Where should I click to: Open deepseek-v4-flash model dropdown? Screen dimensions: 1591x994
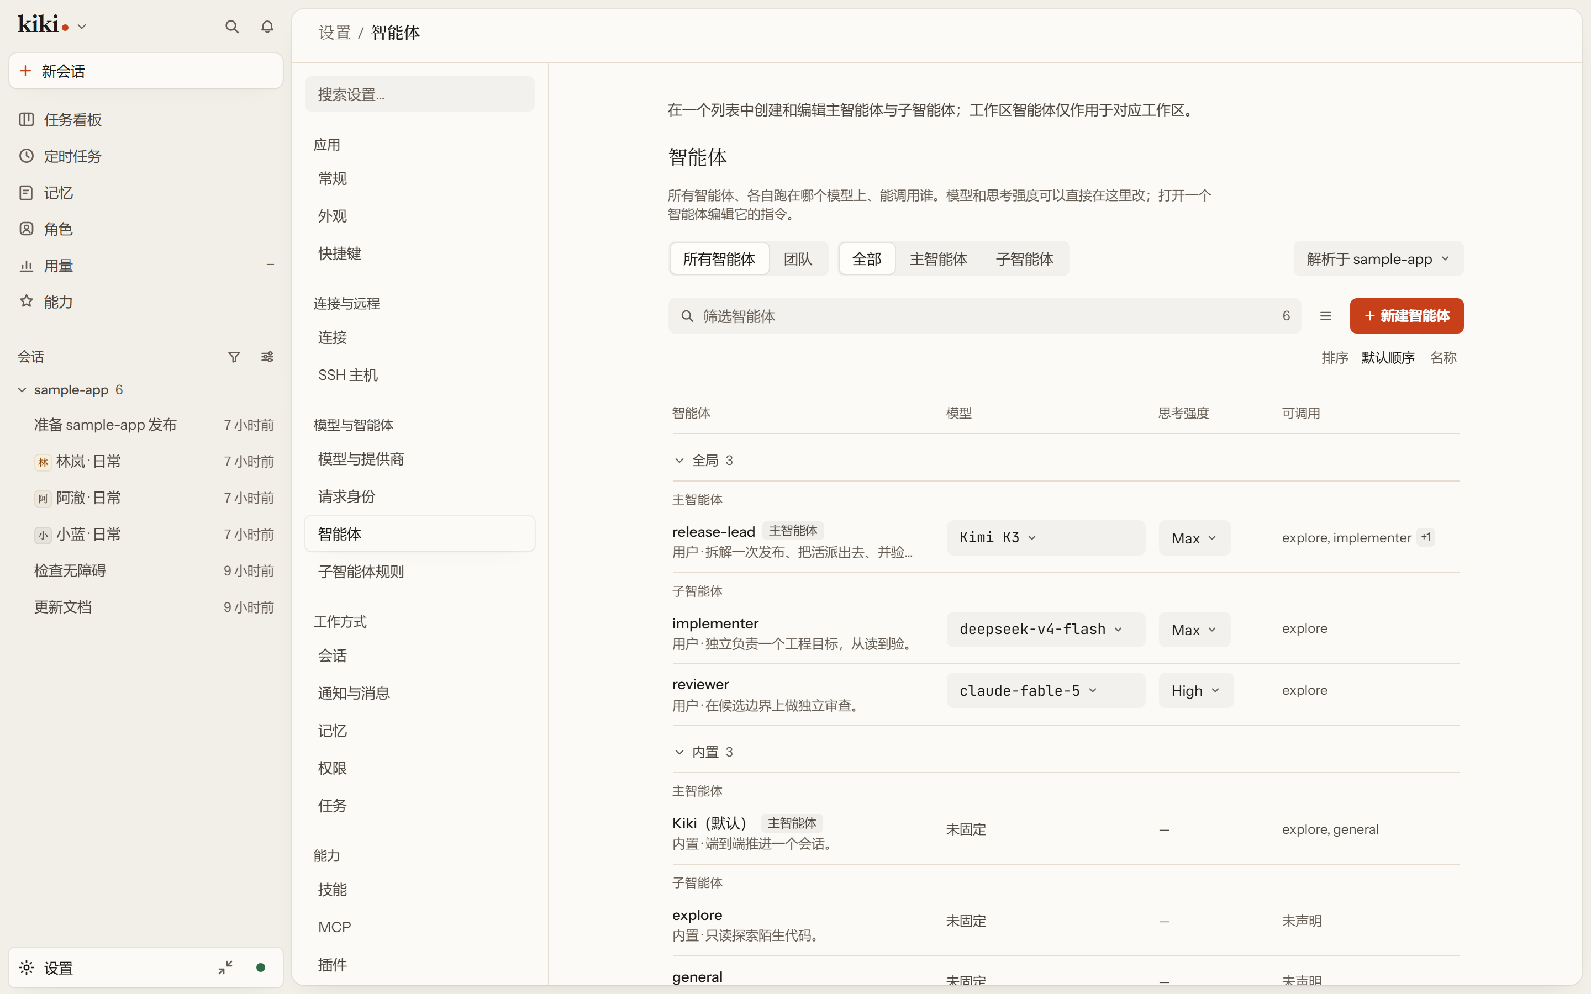[x=1045, y=629]
